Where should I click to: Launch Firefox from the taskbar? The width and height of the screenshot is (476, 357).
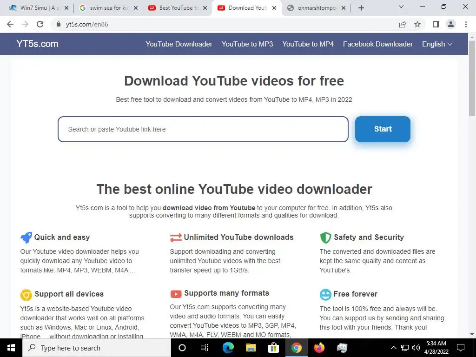tap(319, 348)
